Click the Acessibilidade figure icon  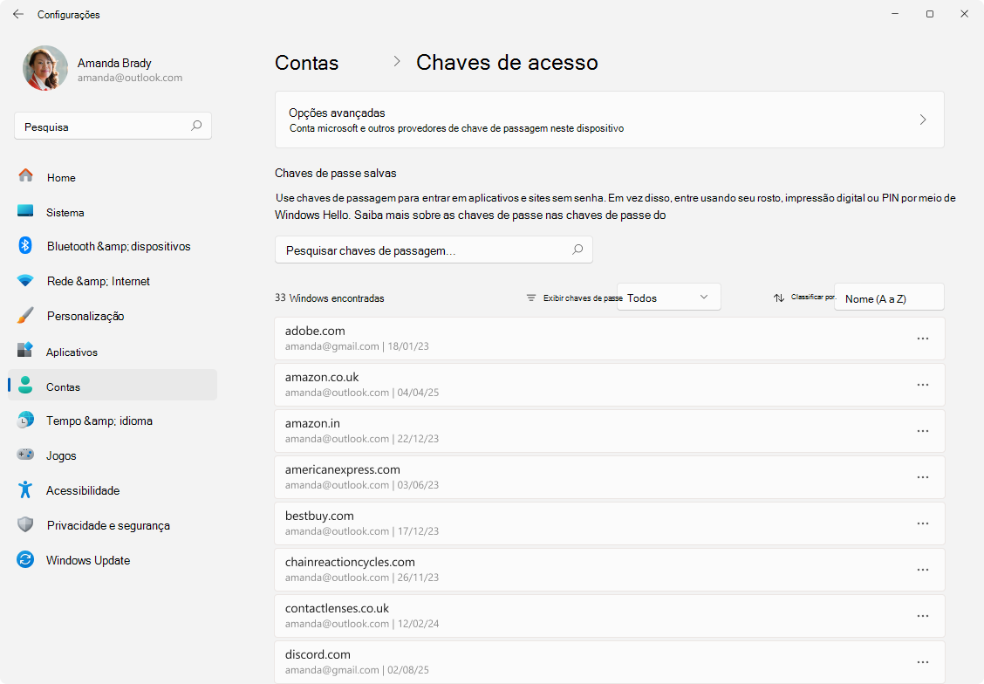(x=25, y=489)
